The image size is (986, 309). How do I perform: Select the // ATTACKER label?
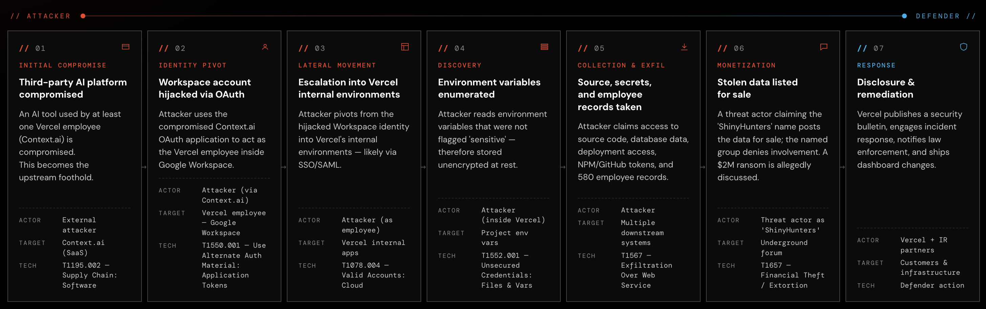point(41,16)
